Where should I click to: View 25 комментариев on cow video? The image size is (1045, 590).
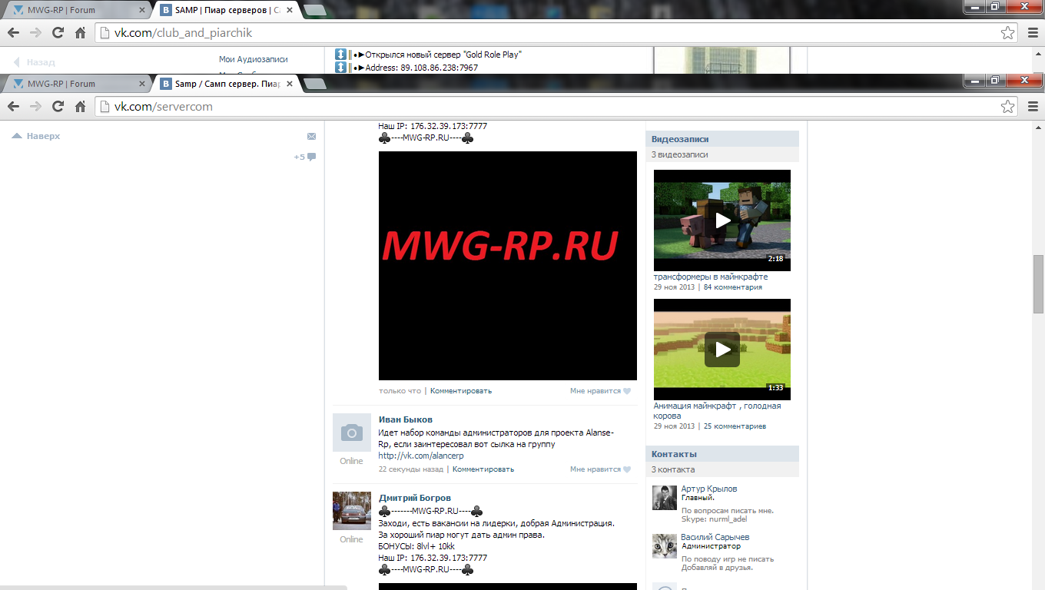735,426
